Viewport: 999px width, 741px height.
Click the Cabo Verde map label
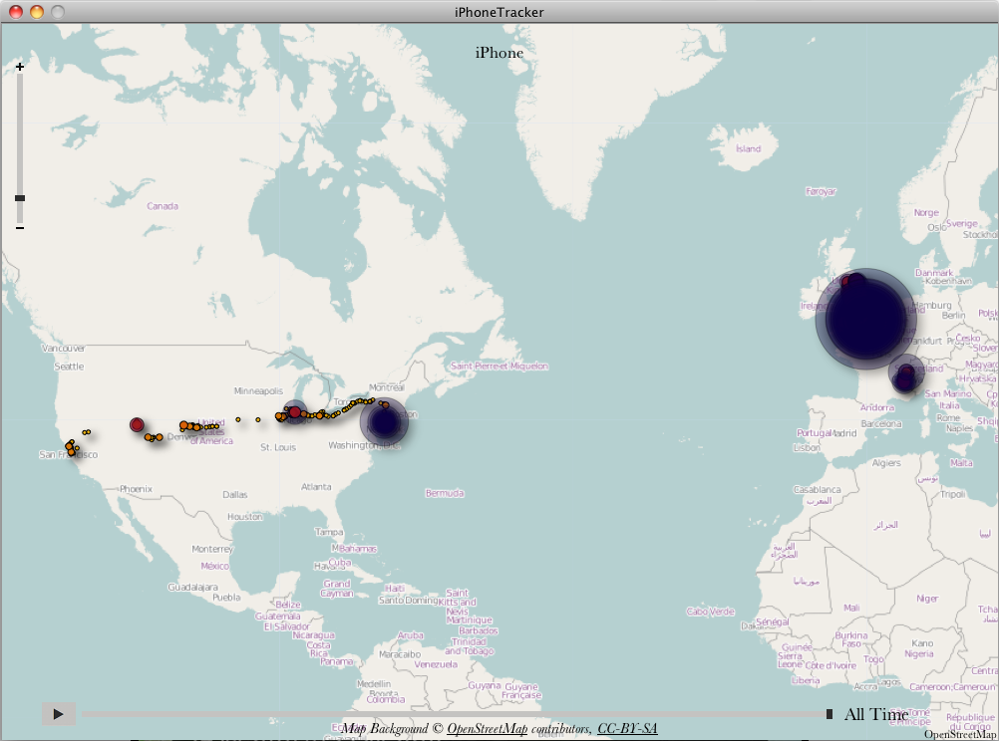[711, 612]
